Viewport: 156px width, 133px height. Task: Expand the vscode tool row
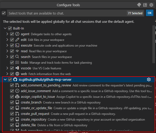(x=7, y=68)
